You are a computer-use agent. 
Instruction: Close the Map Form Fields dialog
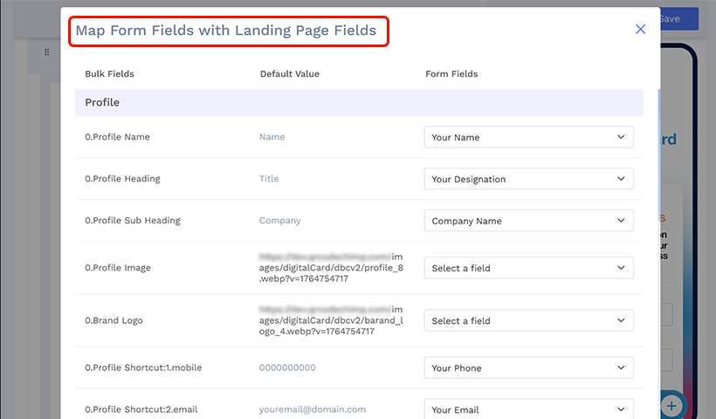(x=640, y=30)
